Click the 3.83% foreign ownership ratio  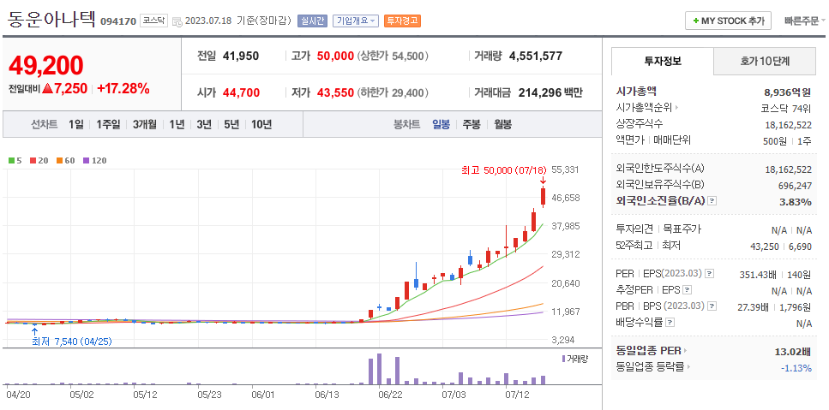pyautogui.click(x=796, y=201)
